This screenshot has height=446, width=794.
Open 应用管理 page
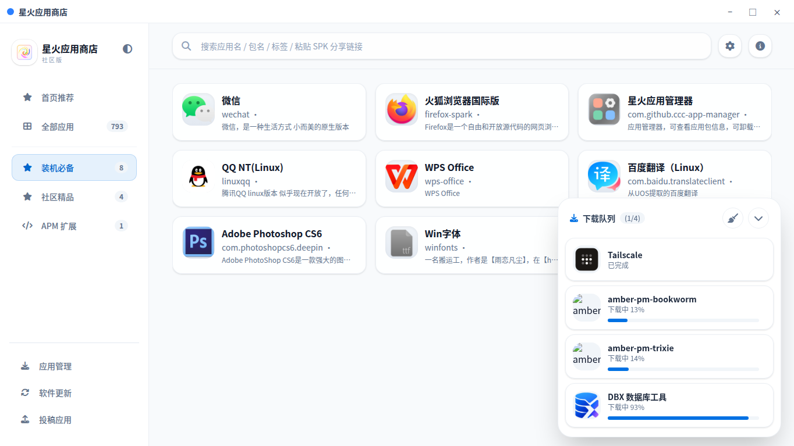(x=75, y=366)
